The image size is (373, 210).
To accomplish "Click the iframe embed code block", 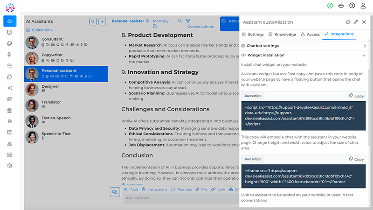I will (x=304, y=176).
